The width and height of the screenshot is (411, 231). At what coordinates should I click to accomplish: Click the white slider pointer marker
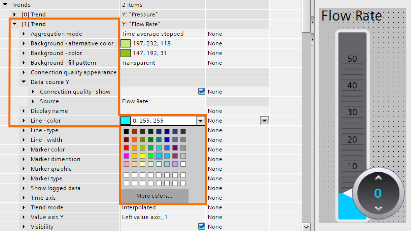tap(348, 193)
